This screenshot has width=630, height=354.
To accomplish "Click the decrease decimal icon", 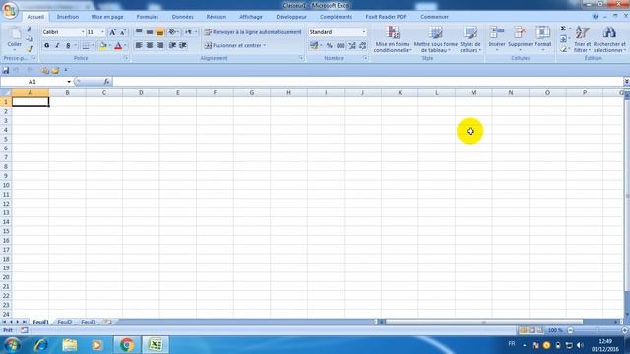I will click(x=362, y=46).
